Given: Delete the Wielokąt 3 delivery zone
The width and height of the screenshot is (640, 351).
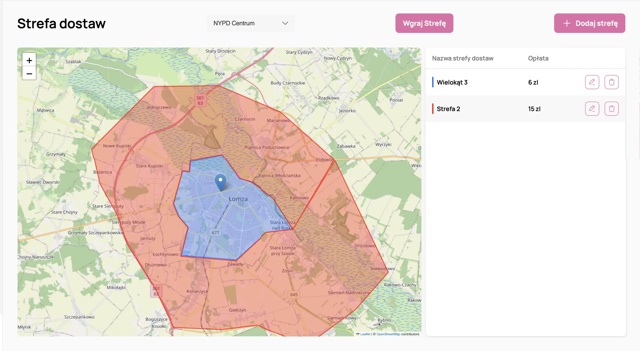Looking at the screenshot, I should (x=611, y=82).
